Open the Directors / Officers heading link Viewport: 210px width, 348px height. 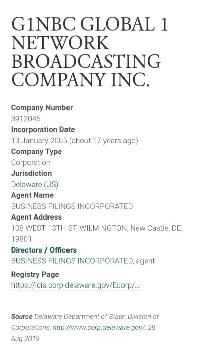(44, 250)
